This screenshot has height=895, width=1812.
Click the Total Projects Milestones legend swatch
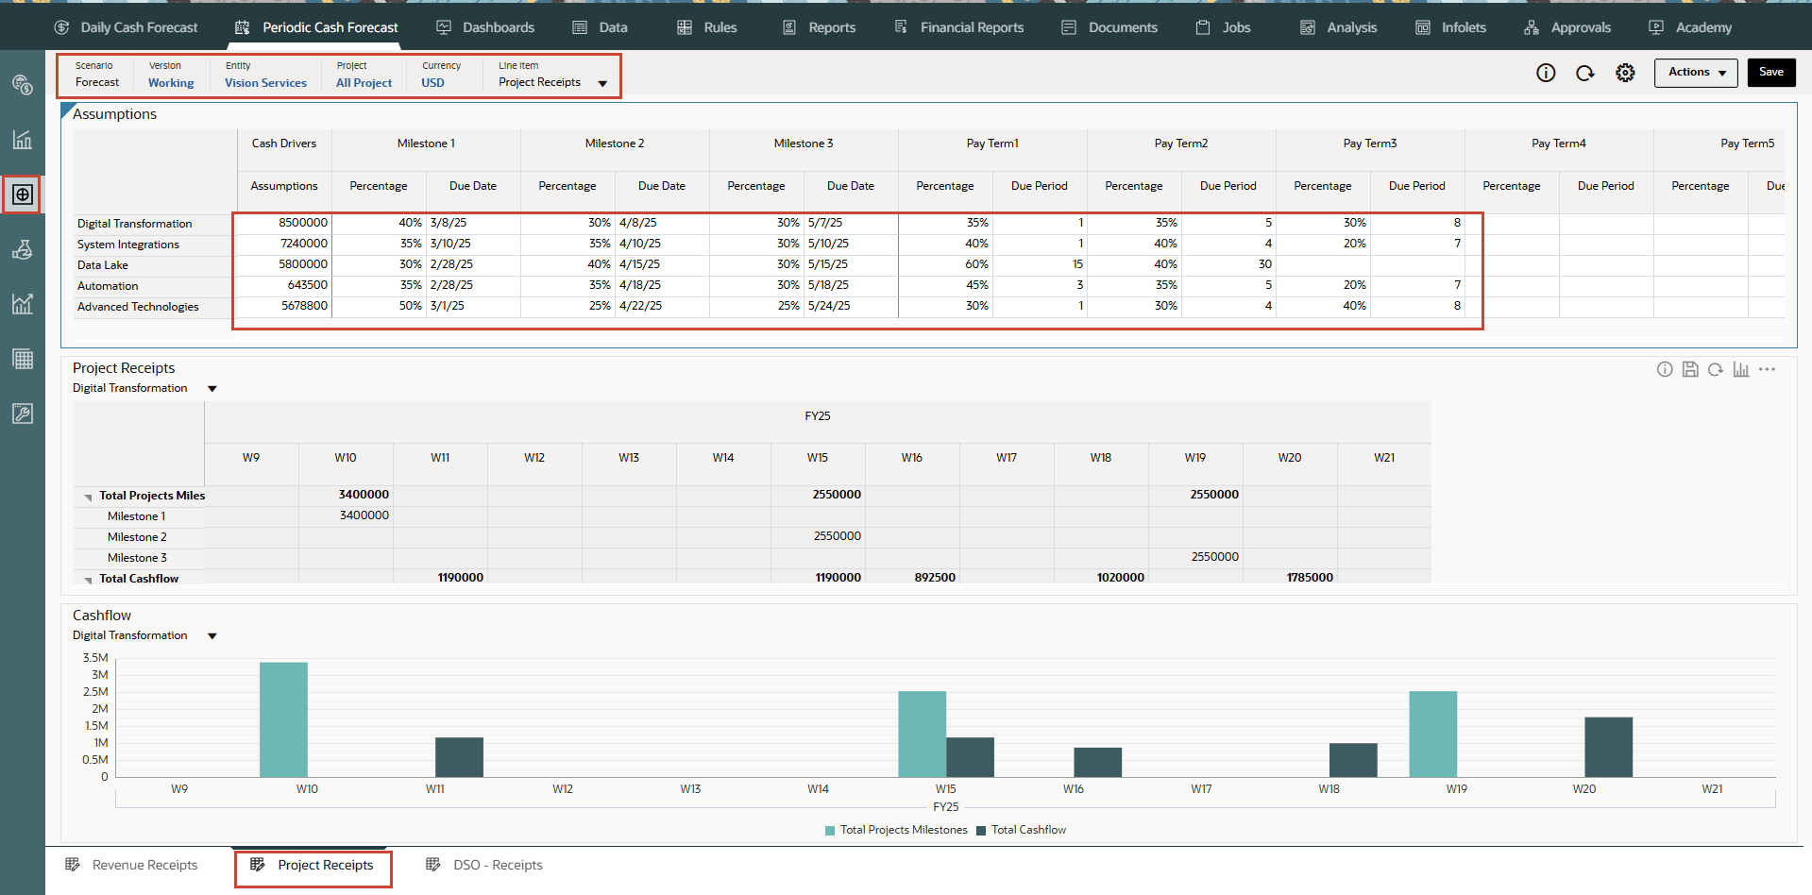[x=830, y=831]
